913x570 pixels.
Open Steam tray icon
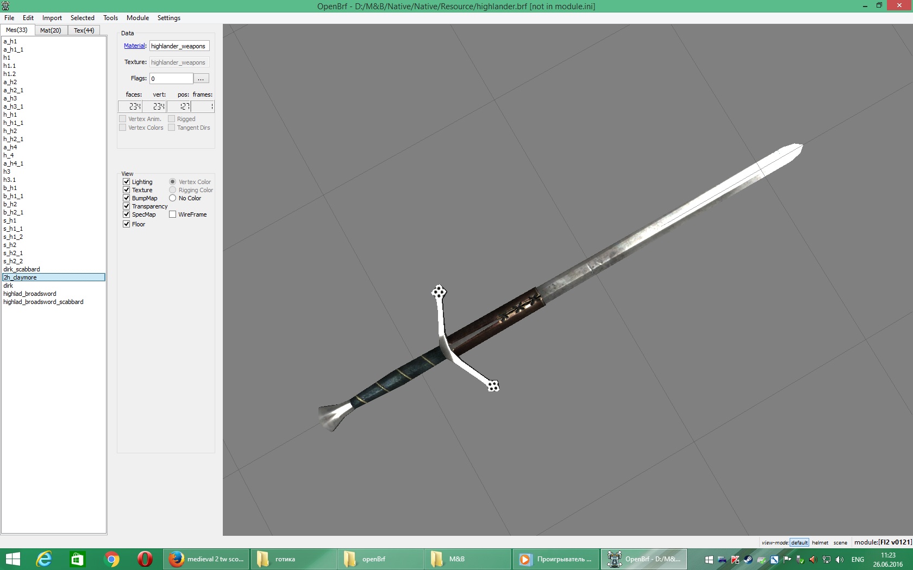tap(748, 560)
